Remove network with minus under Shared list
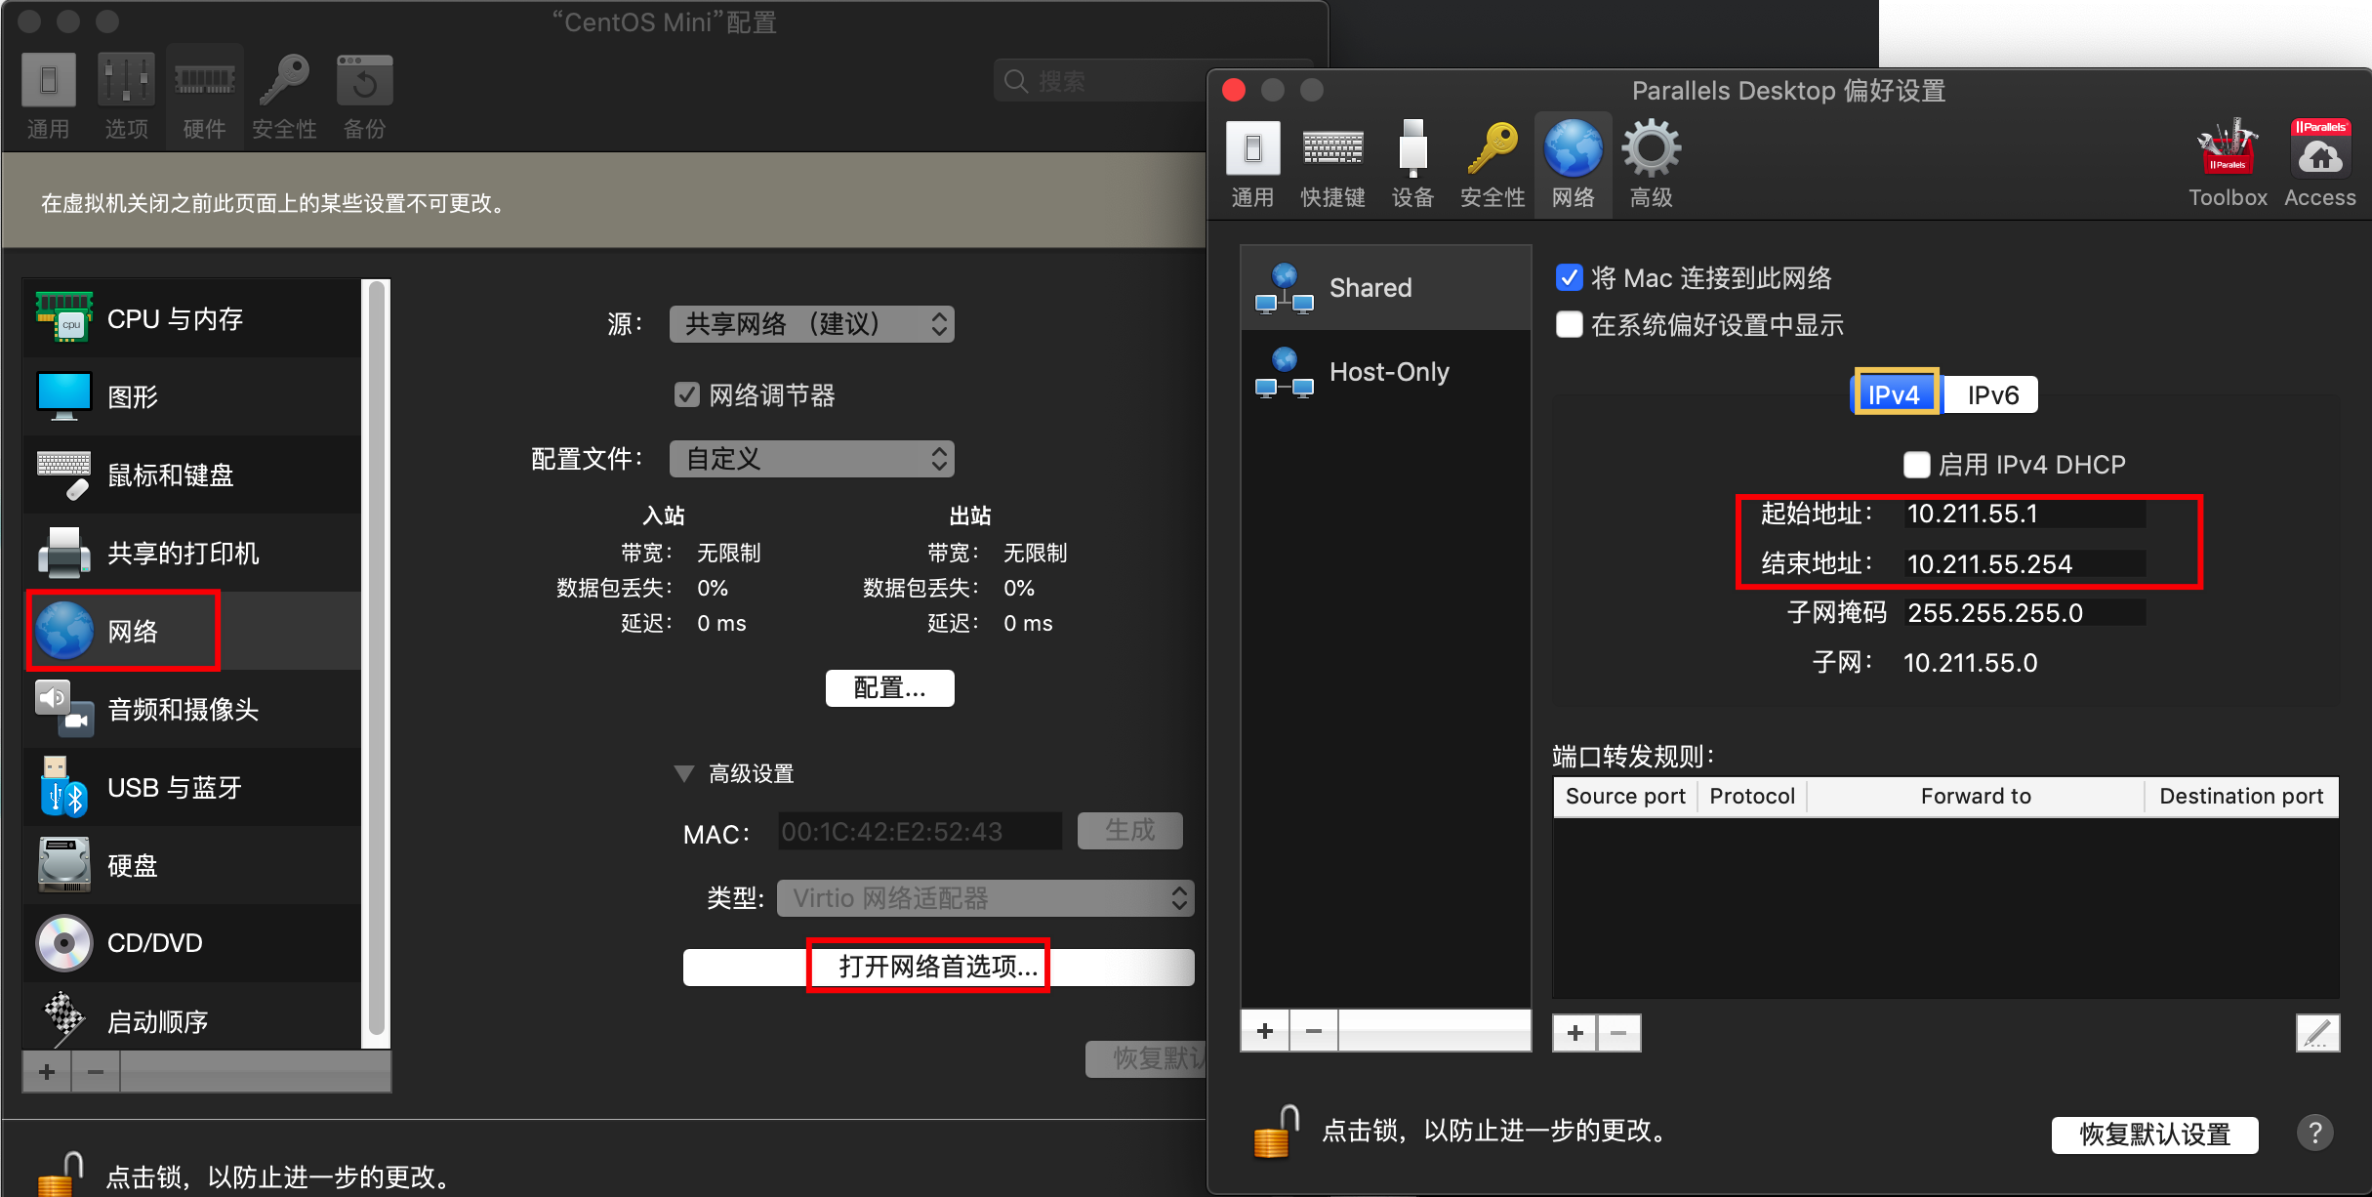This screenshot has height=1197, width=2372. point(1314,1031)
